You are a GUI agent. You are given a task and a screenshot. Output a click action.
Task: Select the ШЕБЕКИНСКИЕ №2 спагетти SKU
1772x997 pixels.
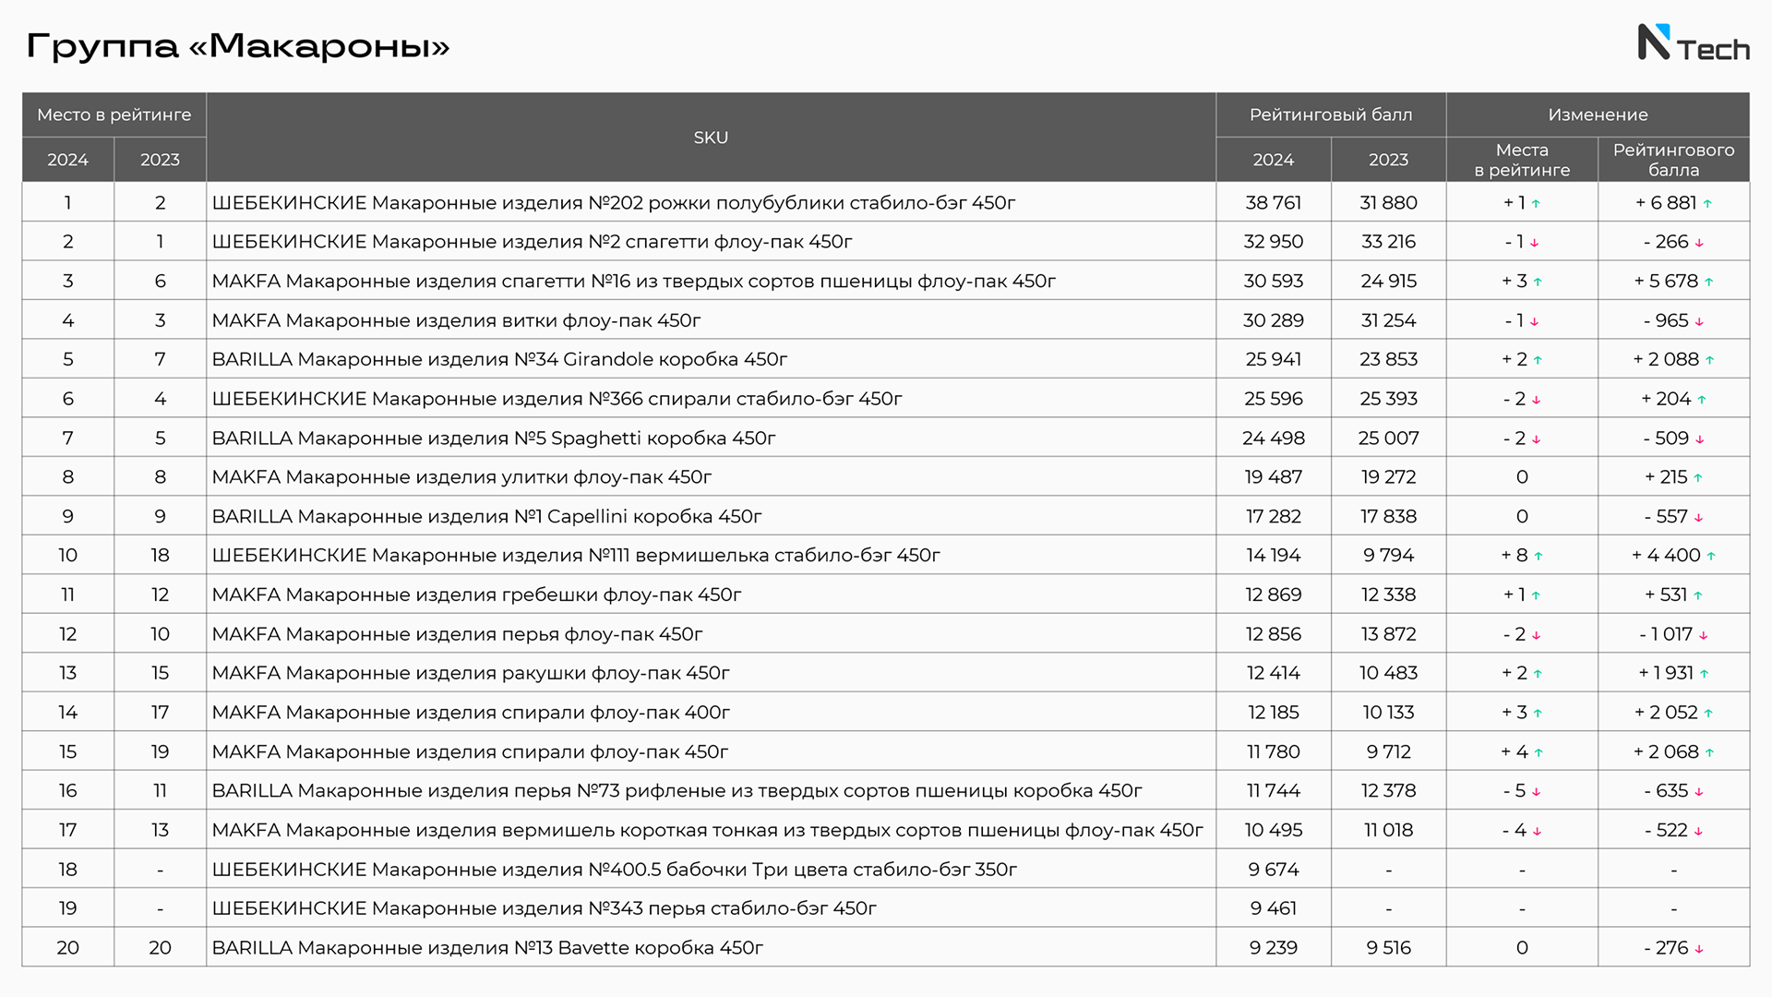532,242
